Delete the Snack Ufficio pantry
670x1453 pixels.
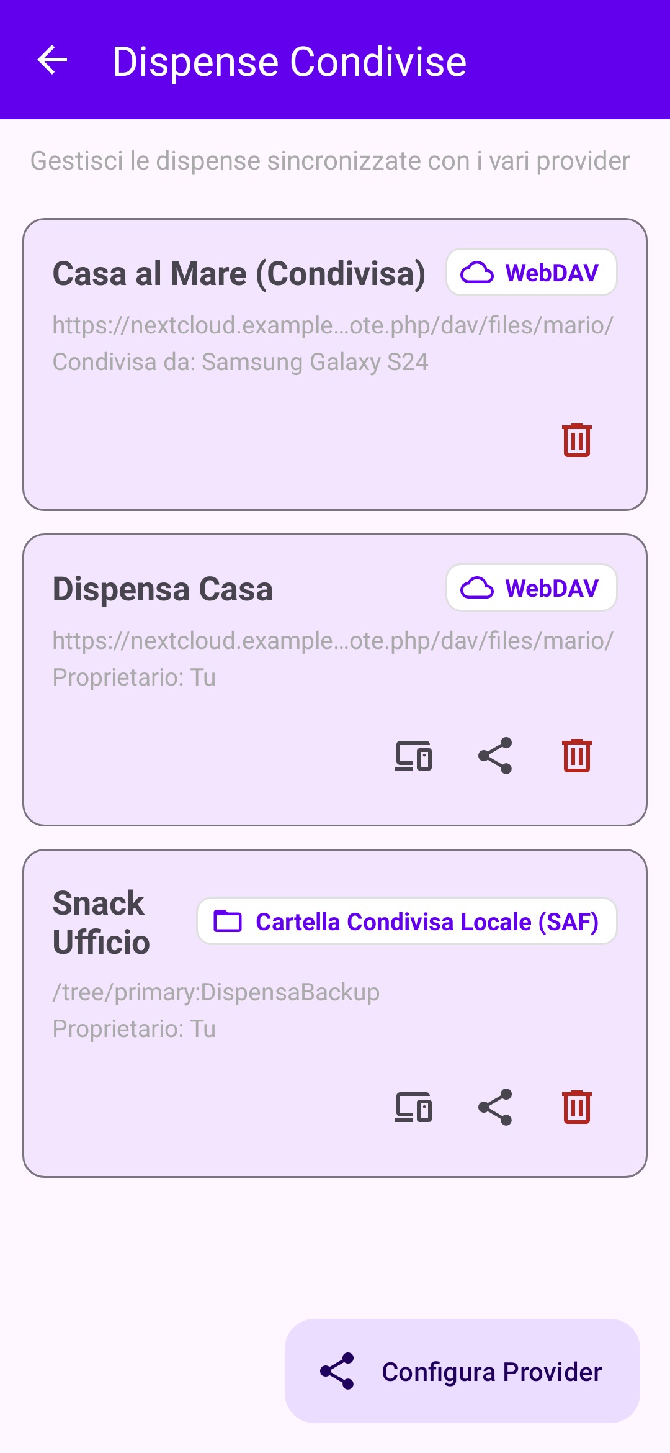coord(577,1107)
